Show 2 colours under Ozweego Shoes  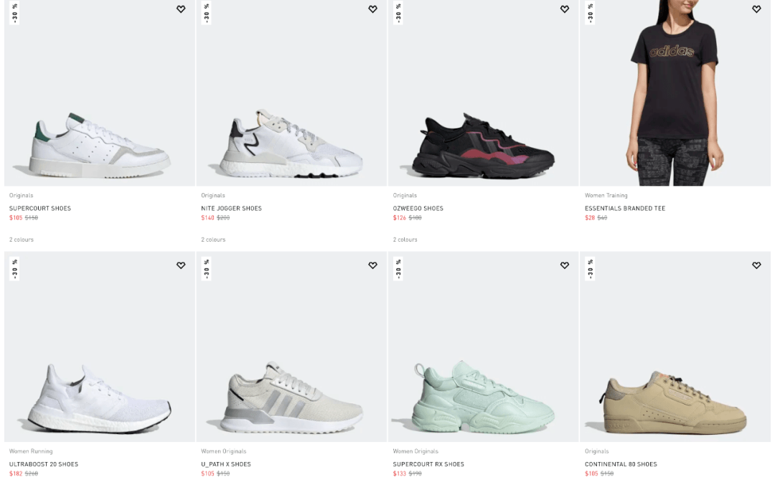pos(405,240)
